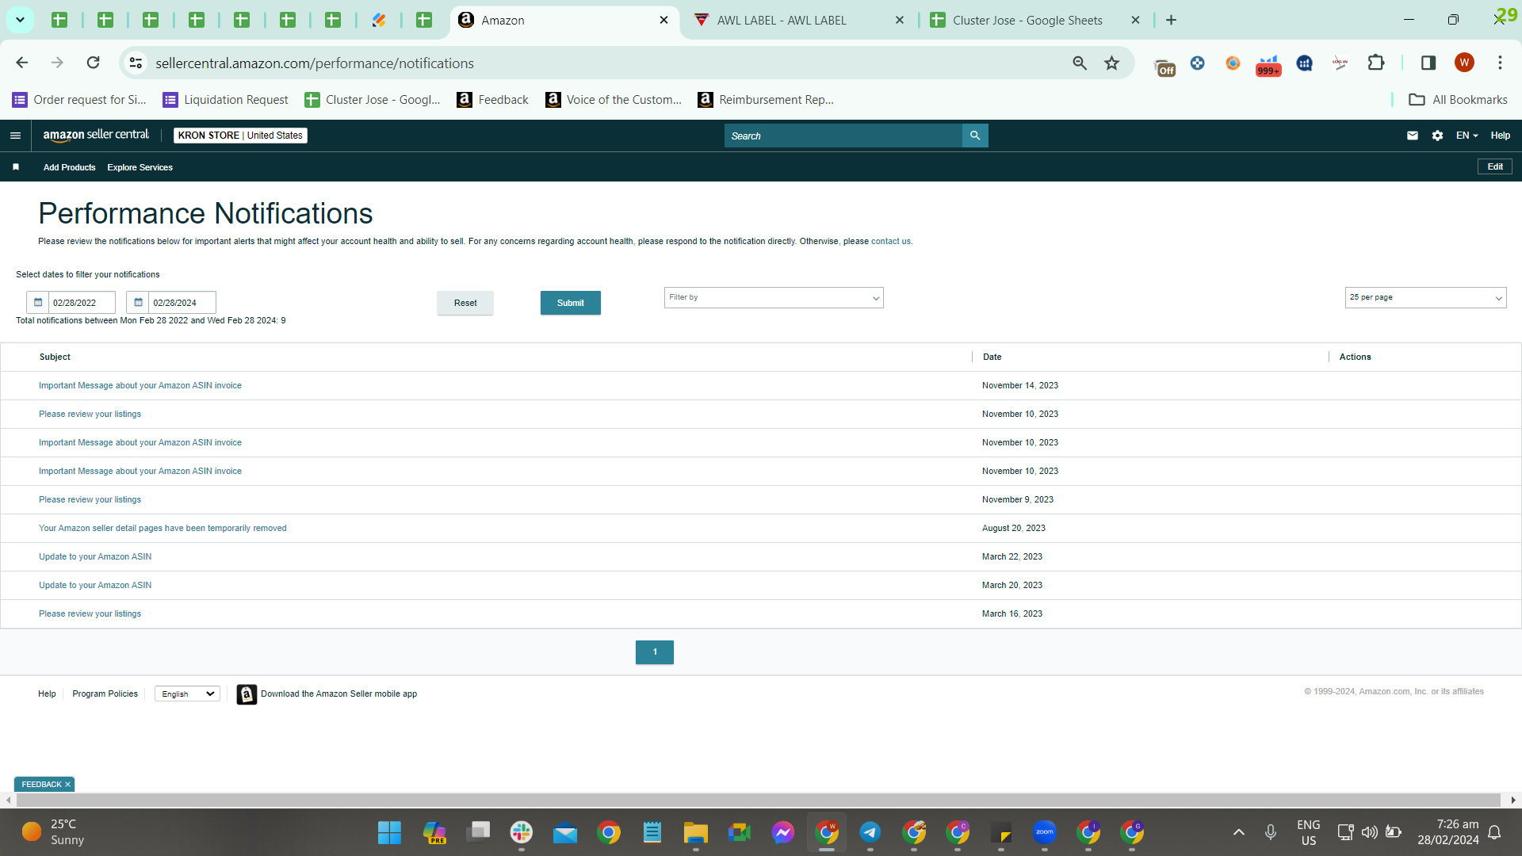Click the Submit button
The height and width of the screenshot is (856, 1522).
pos(571,303)
